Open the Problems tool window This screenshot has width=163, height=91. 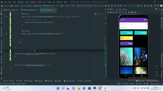[39, 81]
